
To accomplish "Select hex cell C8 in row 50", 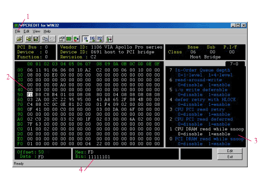I will click(x=46, y=94).
